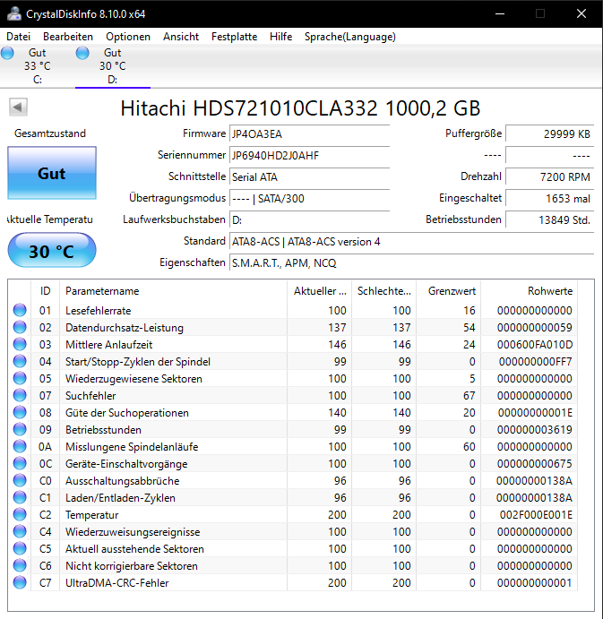Click blue health orb of drive D:
The height and width of the screenshot is (619, 603).
(x=82, y=53)
